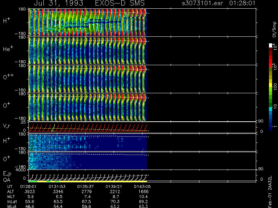Screen dimensions: 278x208
Task: Click the yellow trace in the V,r panel
Action: 53,128
